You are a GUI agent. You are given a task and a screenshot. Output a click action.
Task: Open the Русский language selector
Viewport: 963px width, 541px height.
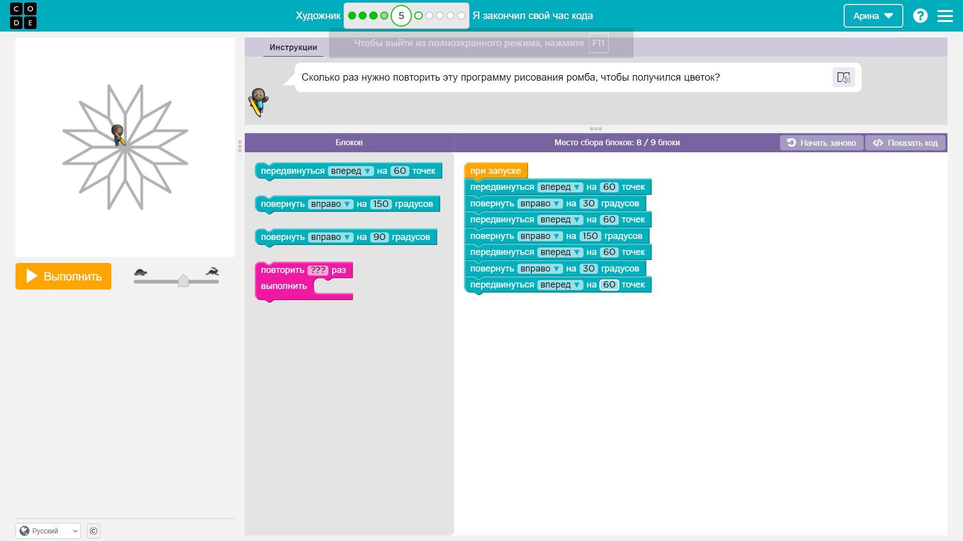[48, 531]
